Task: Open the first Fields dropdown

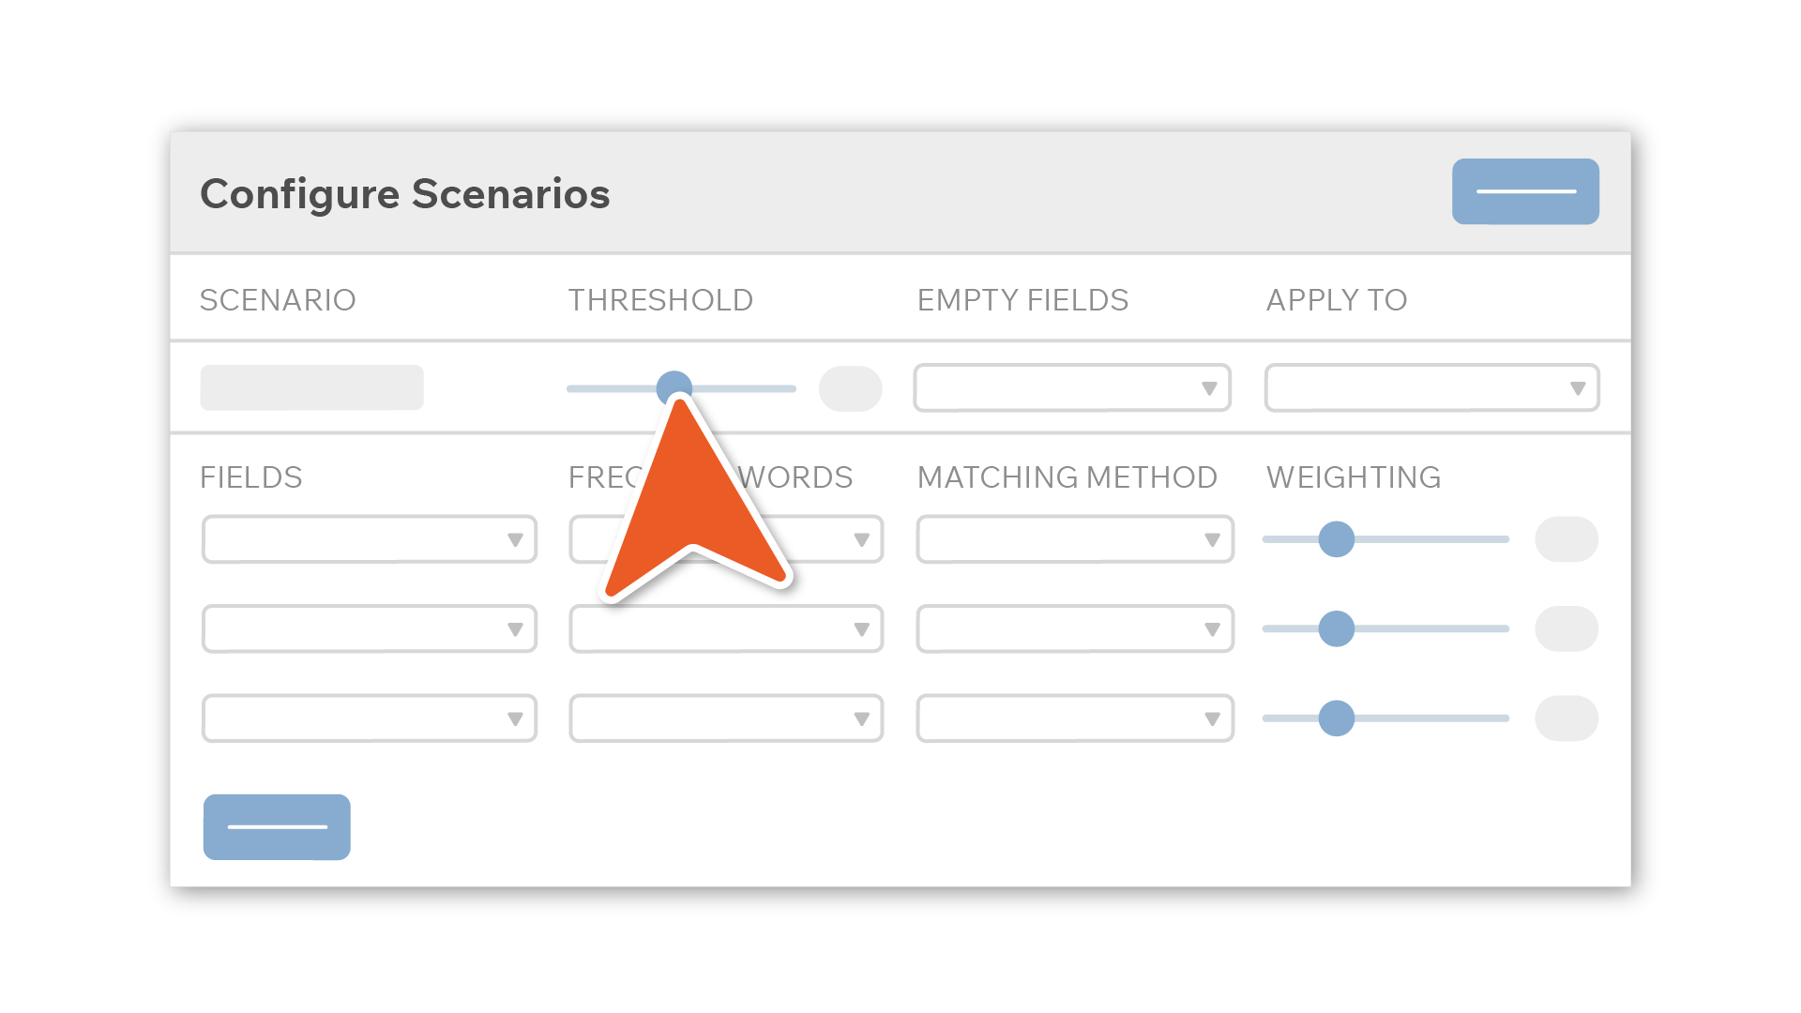Action: tap(370, 539)
